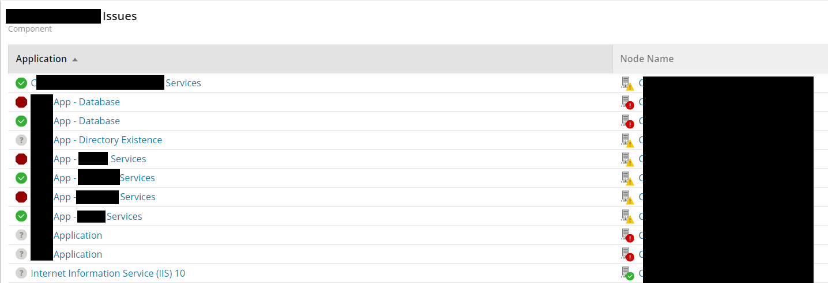Open the first Application link below the Services rows
828x283 pixels.
78,235
